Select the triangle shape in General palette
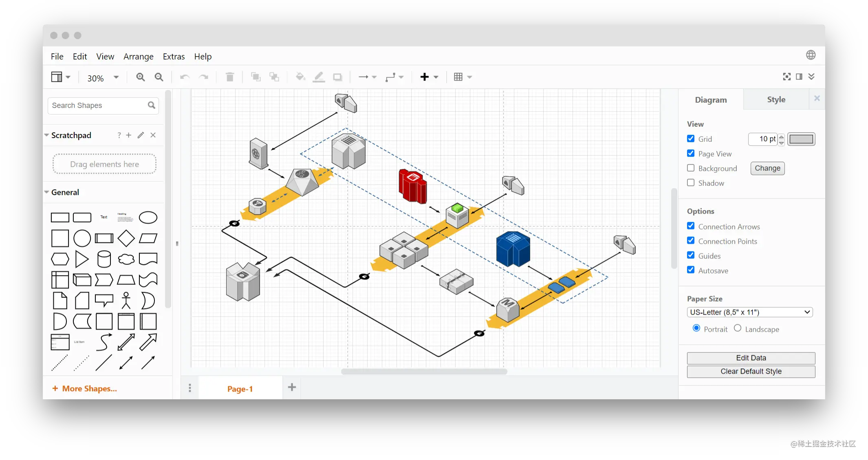This screenshot has width=868, height=460. 82,259
